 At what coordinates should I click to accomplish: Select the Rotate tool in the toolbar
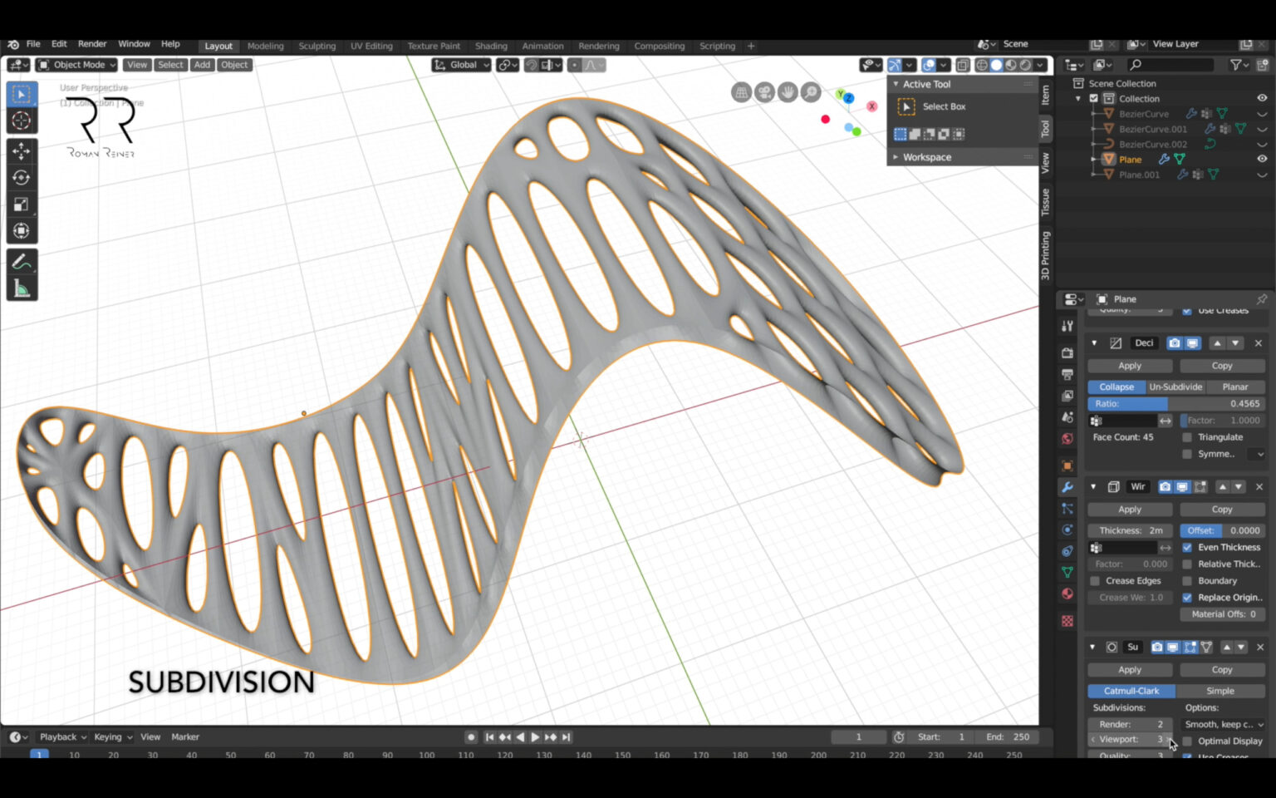(21, 177)
